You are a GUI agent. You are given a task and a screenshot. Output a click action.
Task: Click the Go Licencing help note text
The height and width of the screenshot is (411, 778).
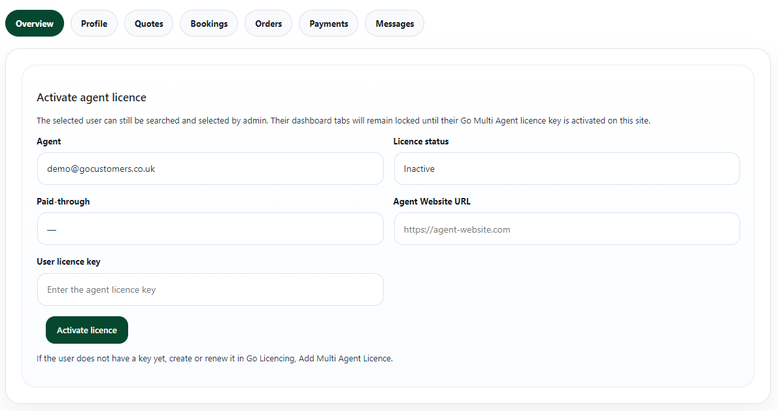coord(214,358)
